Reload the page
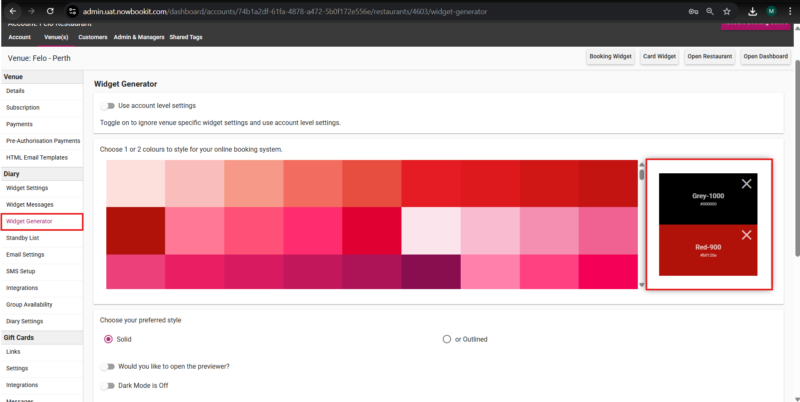This screenshot has width=800, height=402. (x=50, y=11)
